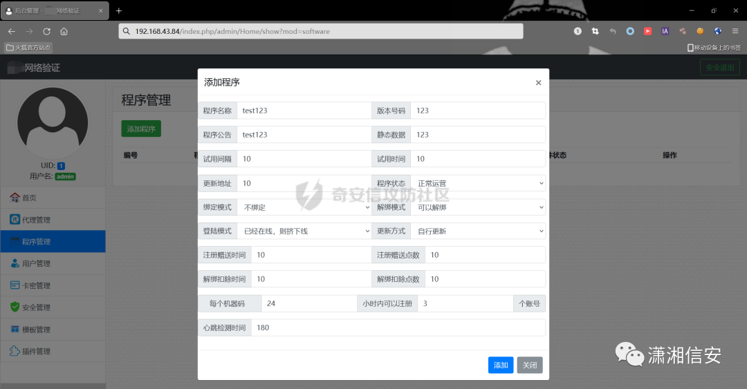Click the blue circle extension icon
Screen dimensions: 747x389
click(x=630, y=31)
